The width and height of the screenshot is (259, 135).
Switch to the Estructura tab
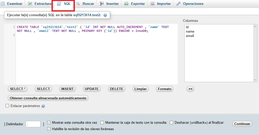[39, 4]
